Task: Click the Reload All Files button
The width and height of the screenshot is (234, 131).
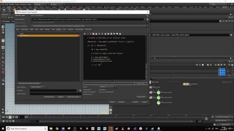Action: point(49,97)
